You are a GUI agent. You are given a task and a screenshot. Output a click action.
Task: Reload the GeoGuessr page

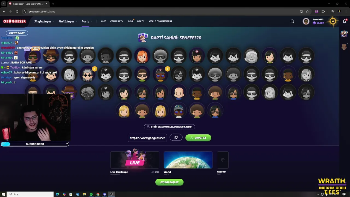(x=17, y=11)
